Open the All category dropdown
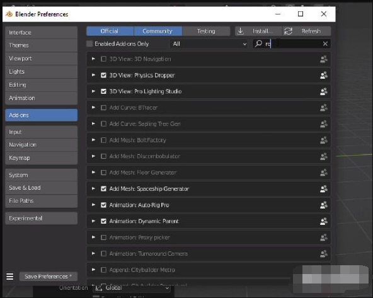Viewport: 373px width, 298px height. (x=209, y=43)
